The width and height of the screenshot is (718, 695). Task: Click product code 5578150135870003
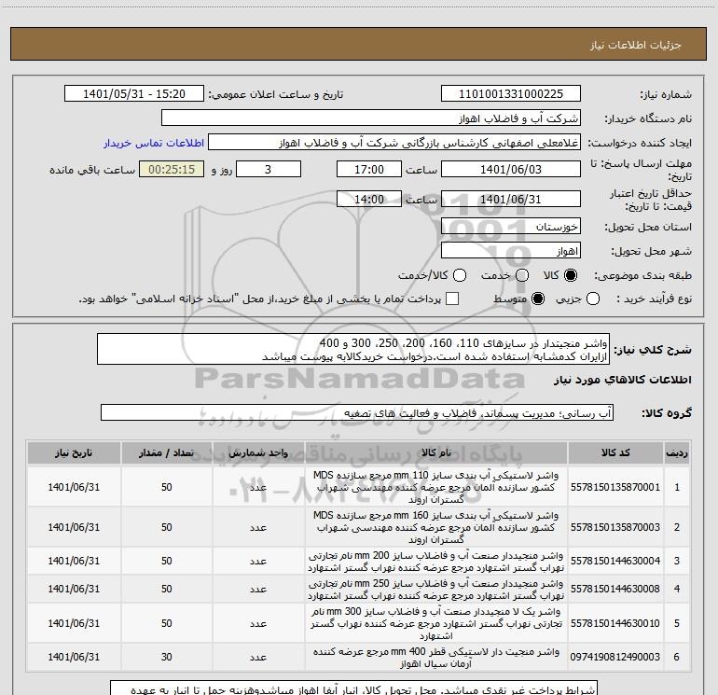coord(615,527)
